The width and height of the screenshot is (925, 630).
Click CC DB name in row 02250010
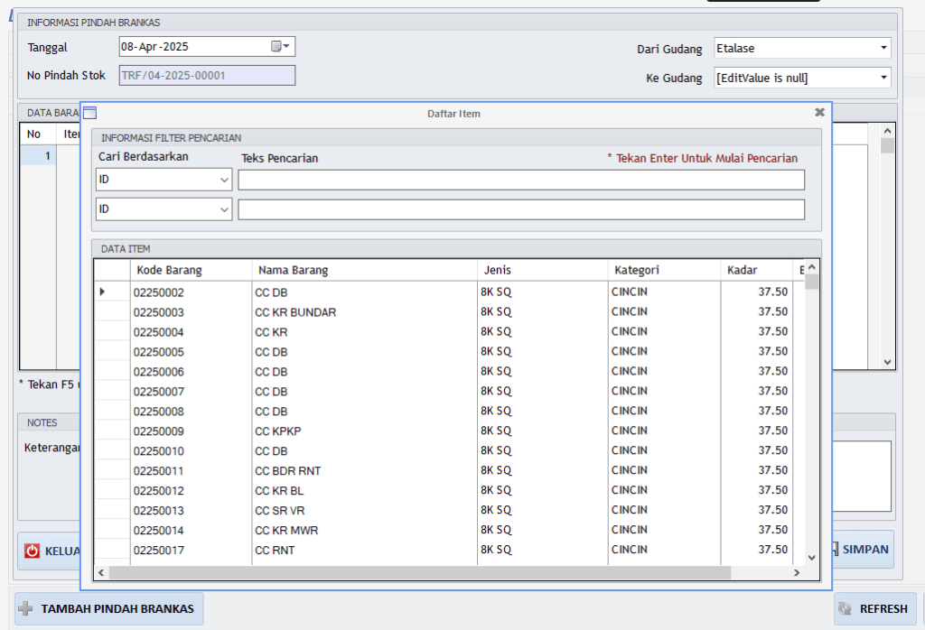point(271,451)
